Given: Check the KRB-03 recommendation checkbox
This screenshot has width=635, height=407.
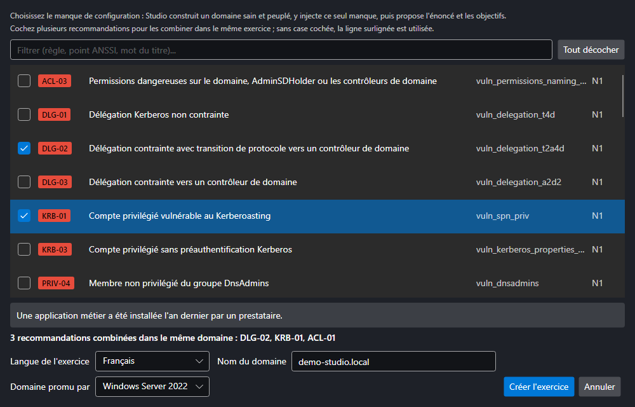Looking at the screenshot, I should pos(24,249).
